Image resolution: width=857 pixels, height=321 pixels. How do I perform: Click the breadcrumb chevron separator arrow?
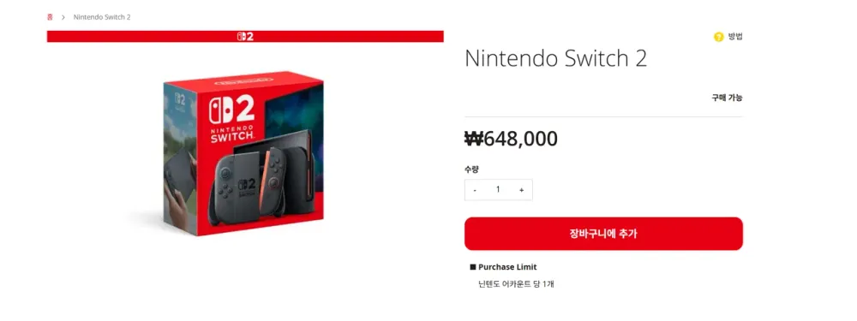pyautogui.click(x=63, y=17)
